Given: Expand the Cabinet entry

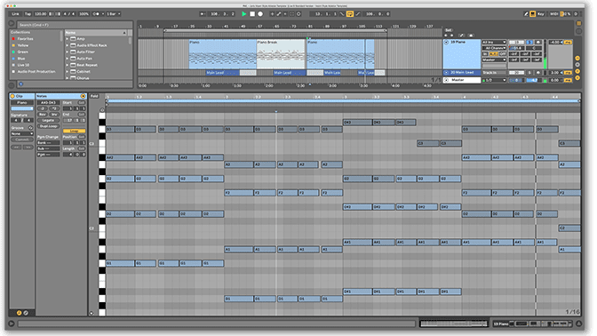Looking at the screenshot, I should click(x=68, y=71).
